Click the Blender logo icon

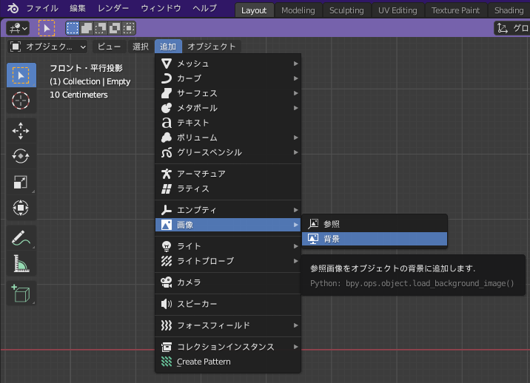13,8
